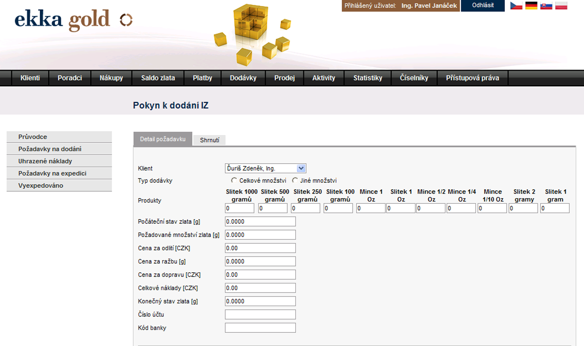Focus the Cena za odlití field
Screen dimensions: 584x346
coord(260,248)
